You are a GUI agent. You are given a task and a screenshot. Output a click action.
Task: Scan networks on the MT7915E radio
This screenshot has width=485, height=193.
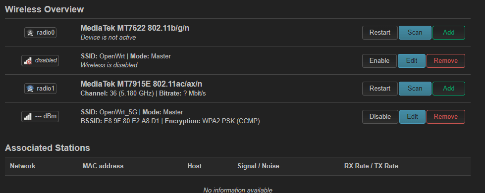tap(415, 89)
